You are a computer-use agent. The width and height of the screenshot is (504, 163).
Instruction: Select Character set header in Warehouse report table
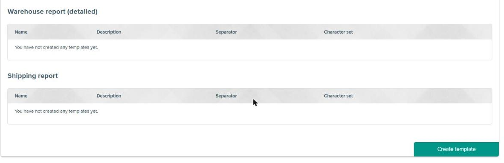tap(338, 32)
